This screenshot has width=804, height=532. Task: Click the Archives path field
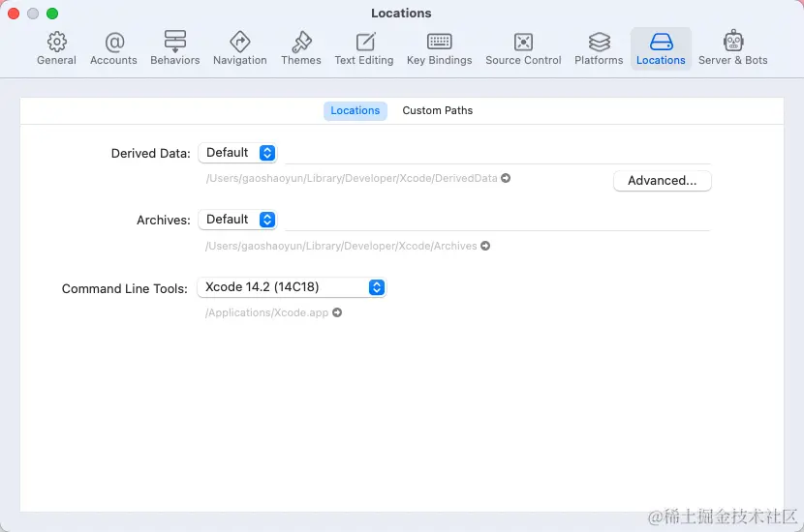[497, 221]
